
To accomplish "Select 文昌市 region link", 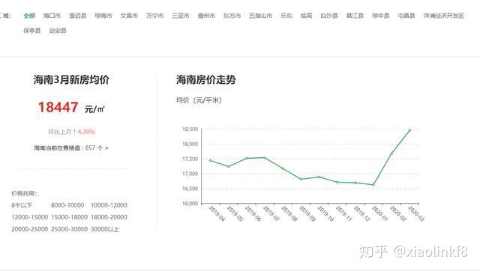I will click(129, 16).
